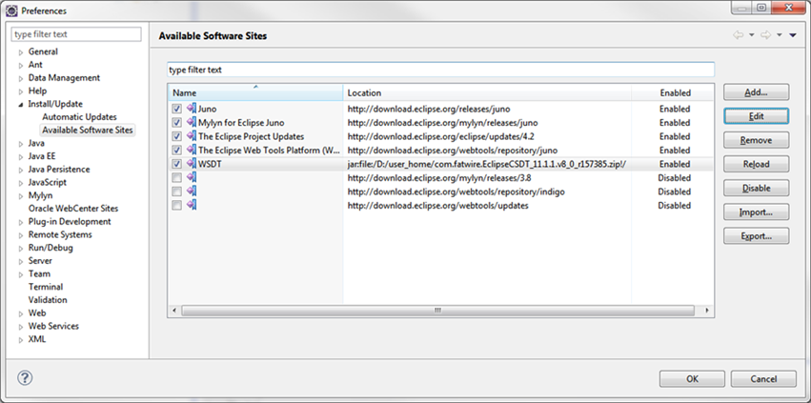Viewport: 811px width, 403px height.
Task: Click the back navigation arrow icon
Action: [x=738, y=35]
